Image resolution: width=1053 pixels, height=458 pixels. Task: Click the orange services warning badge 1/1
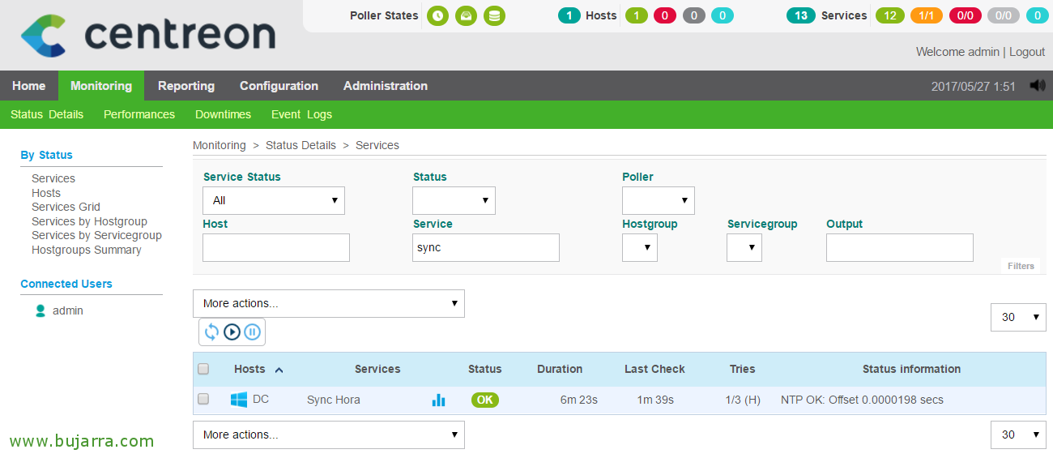click(x=927, y=15)
